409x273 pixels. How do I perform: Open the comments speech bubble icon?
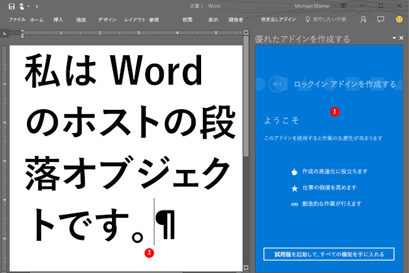click(381, 19)
